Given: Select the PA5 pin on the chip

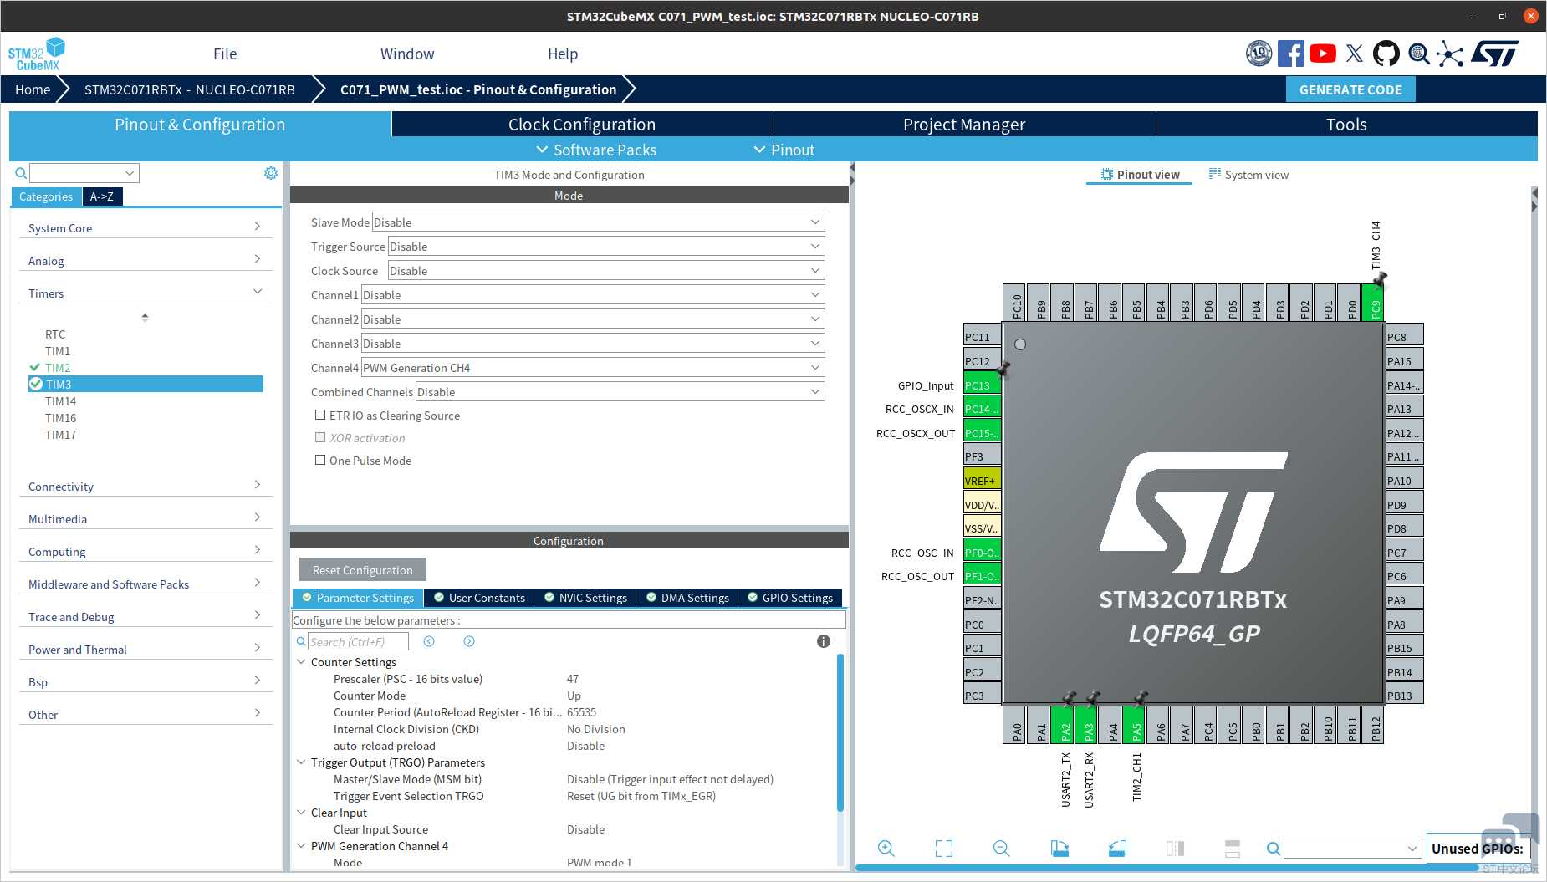Looking at the screenshot, I should [1135, 724].
